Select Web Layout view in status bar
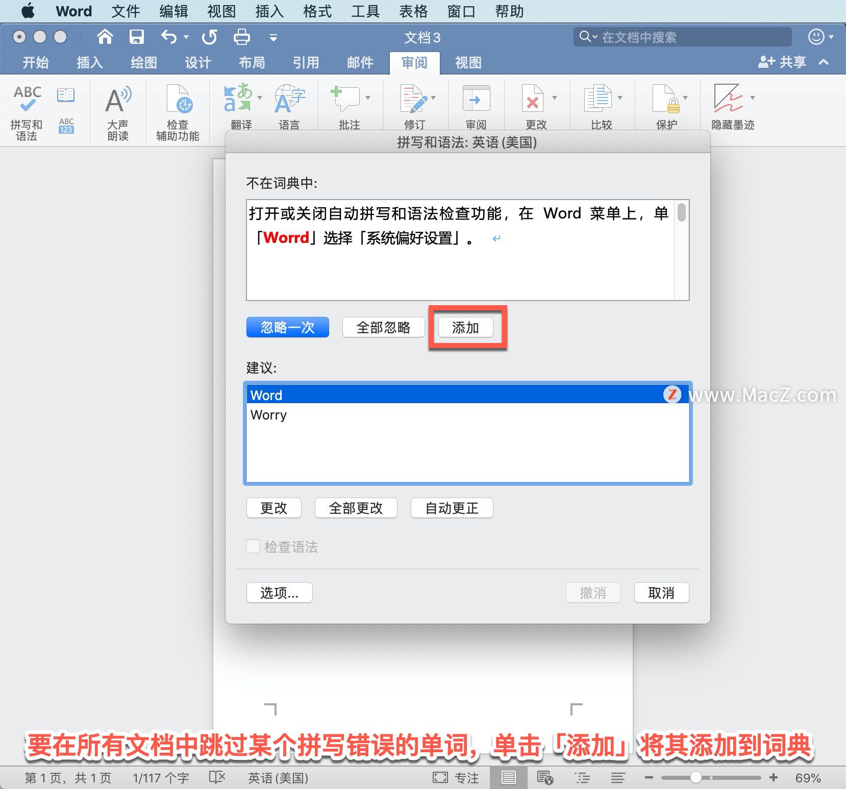846x789 pixels. tap(545, 778)
